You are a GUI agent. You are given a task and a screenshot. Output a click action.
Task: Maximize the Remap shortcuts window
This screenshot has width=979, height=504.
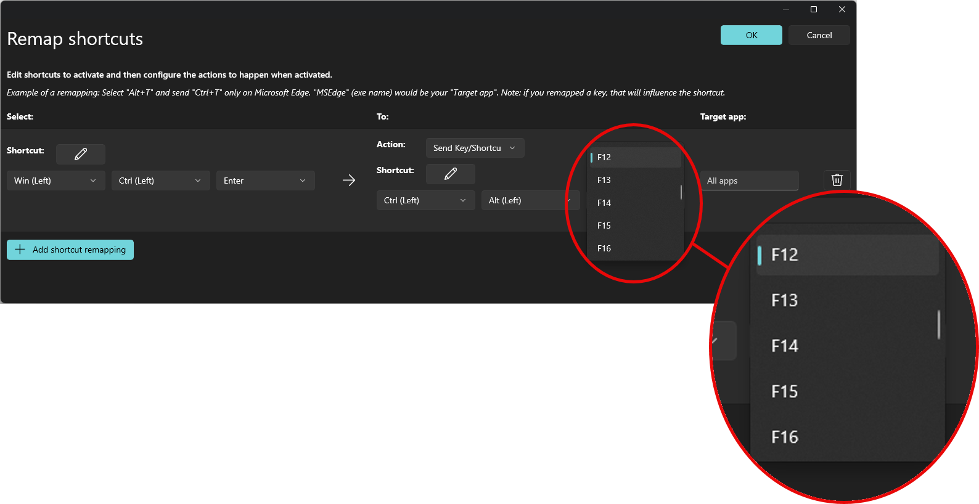tap(814, 9)
